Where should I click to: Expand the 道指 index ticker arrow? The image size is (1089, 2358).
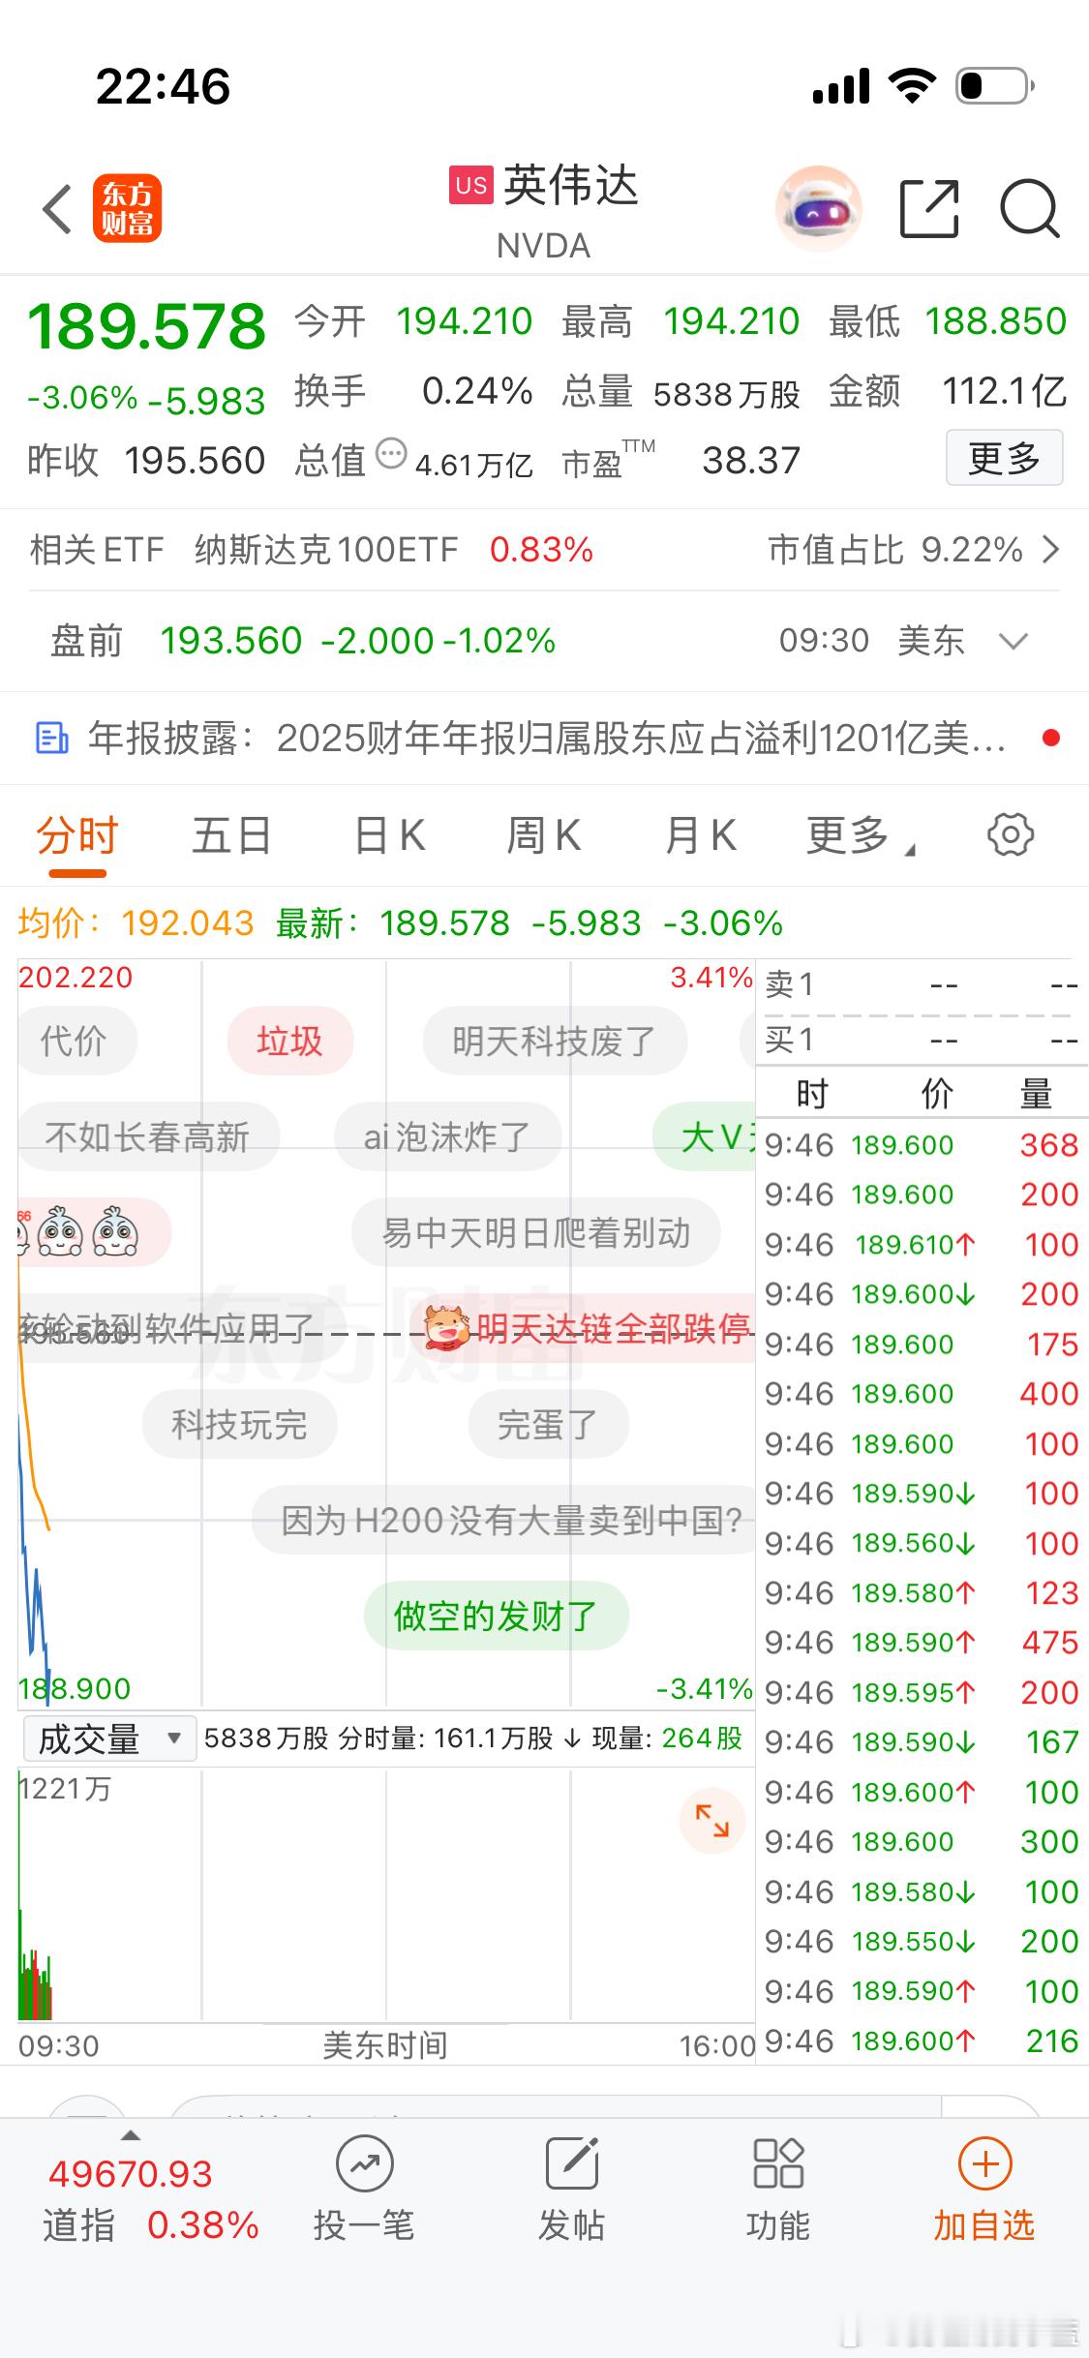(x=131, y=2135)
